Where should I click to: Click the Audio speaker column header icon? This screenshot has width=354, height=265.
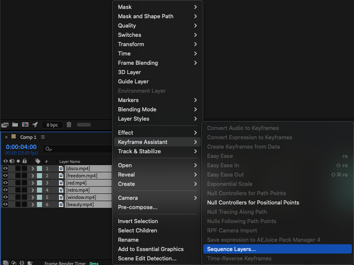pyautogui.click(x=12, y=161)
